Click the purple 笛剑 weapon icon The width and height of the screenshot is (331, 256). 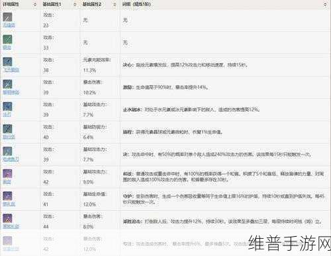tap(7, 174)
